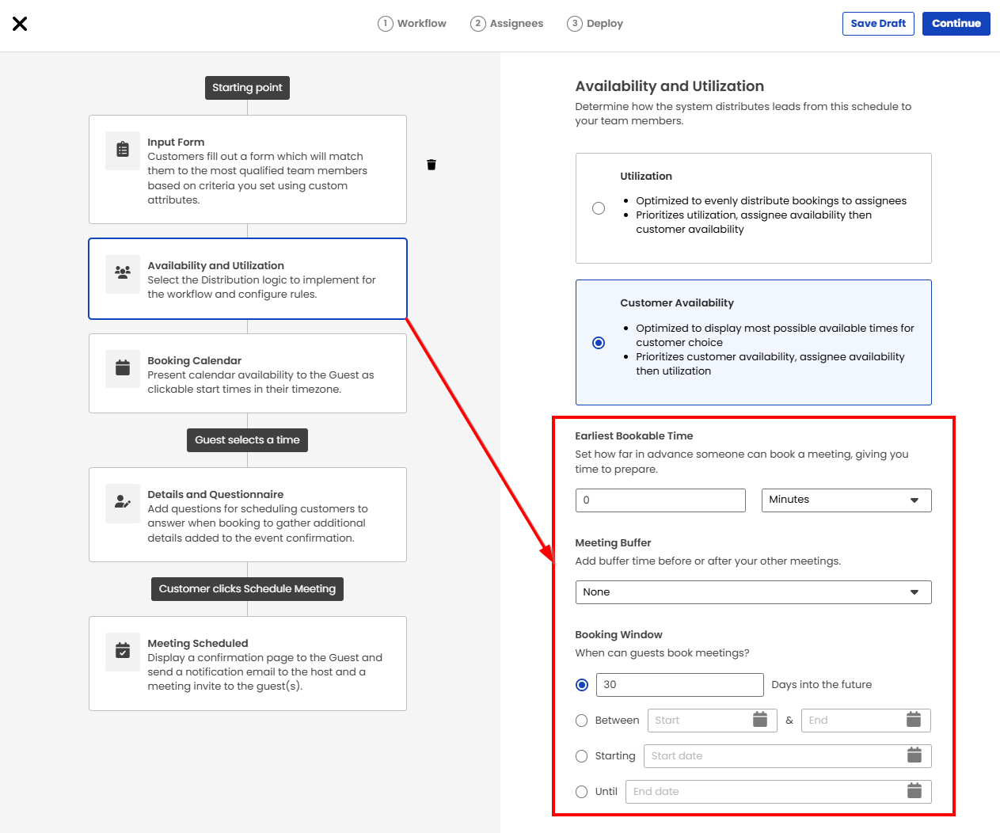Close the workflow editor with X

coord(20,24)
